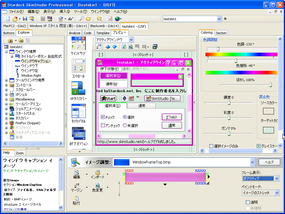The height and width of the screenshot is (214, 285).
Task: Open the ファイル(F) menu
Action: click(x=16, y=12)
